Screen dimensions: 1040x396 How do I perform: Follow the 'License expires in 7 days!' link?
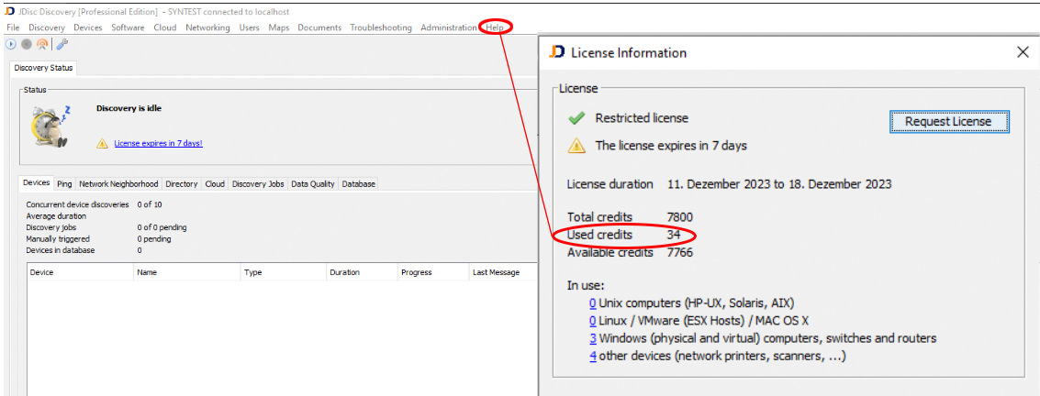point(158,144)
